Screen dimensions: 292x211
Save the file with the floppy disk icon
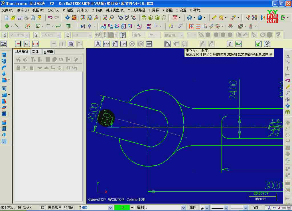click(x=20, y=18)
